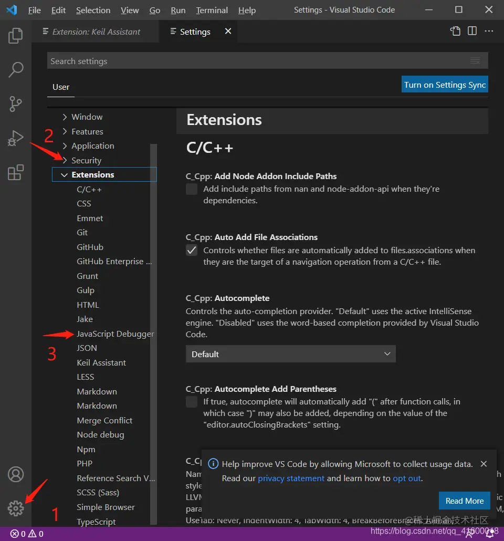Open the Extensions view in activity bar
Screen dimensions: 504x541
16,172
